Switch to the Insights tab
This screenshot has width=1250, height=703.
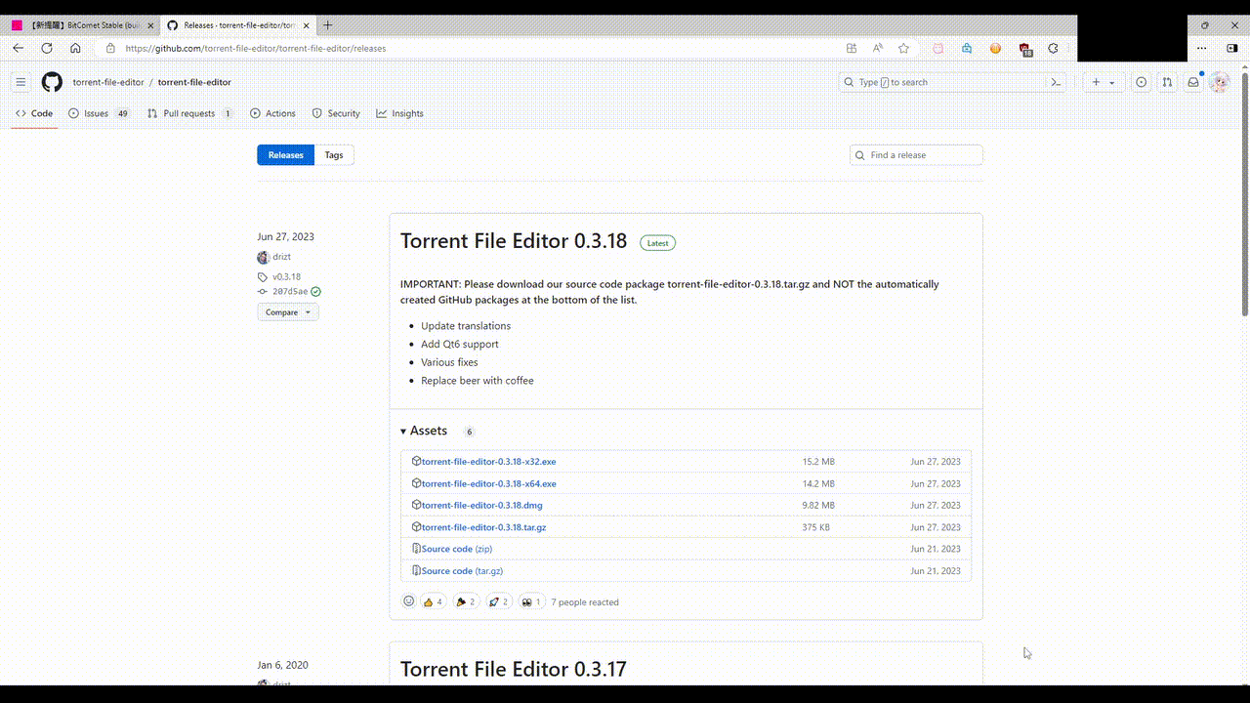[x=400, y=113]
